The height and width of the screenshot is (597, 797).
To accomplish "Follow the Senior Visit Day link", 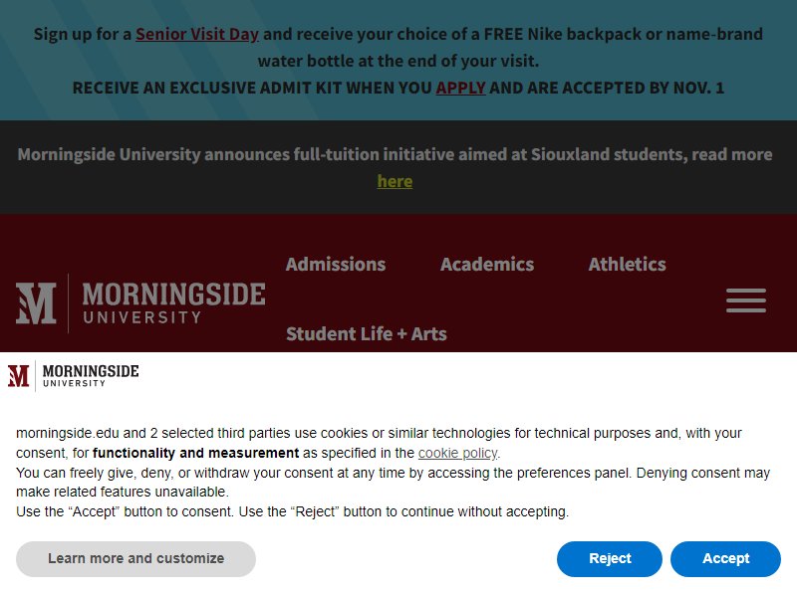I will (x=197, y=34).
